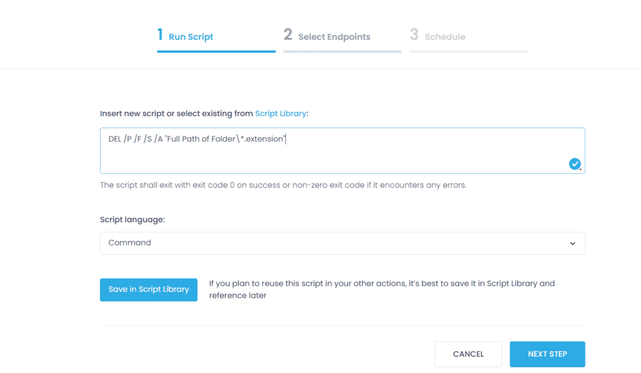Open the Script Library link
The image size is (641, 373).
280,114
